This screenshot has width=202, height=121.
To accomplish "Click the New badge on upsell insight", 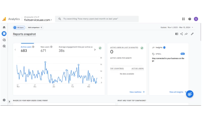I will [183, 54].
